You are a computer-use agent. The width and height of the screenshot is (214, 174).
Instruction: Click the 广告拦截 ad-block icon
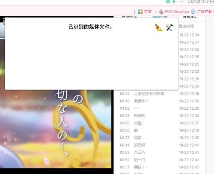[x=193, y=12]
